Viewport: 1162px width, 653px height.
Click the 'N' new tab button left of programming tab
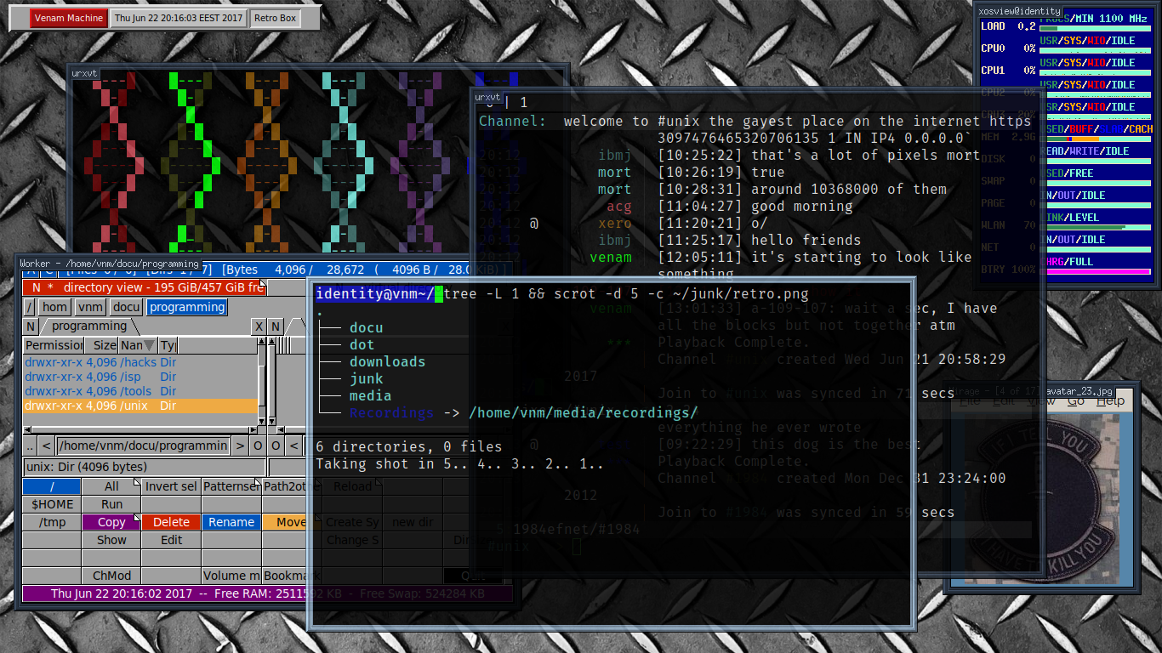point(31,326)
